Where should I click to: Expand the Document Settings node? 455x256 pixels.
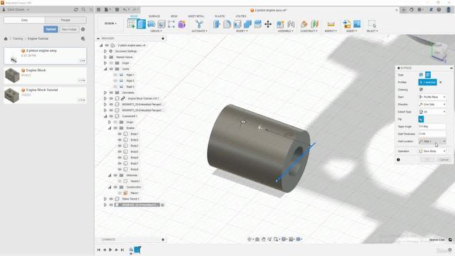pyautogui.click(x=105, y=51)
